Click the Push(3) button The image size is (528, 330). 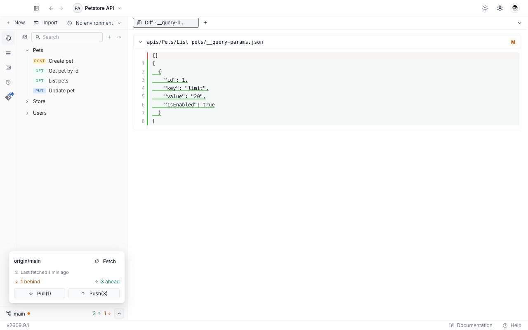[94, 293]
